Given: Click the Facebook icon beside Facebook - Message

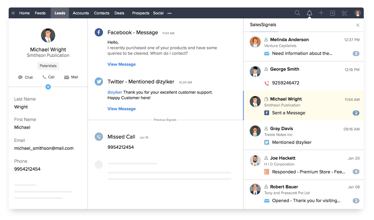Looking at the screenshot, I should [99, 32].
